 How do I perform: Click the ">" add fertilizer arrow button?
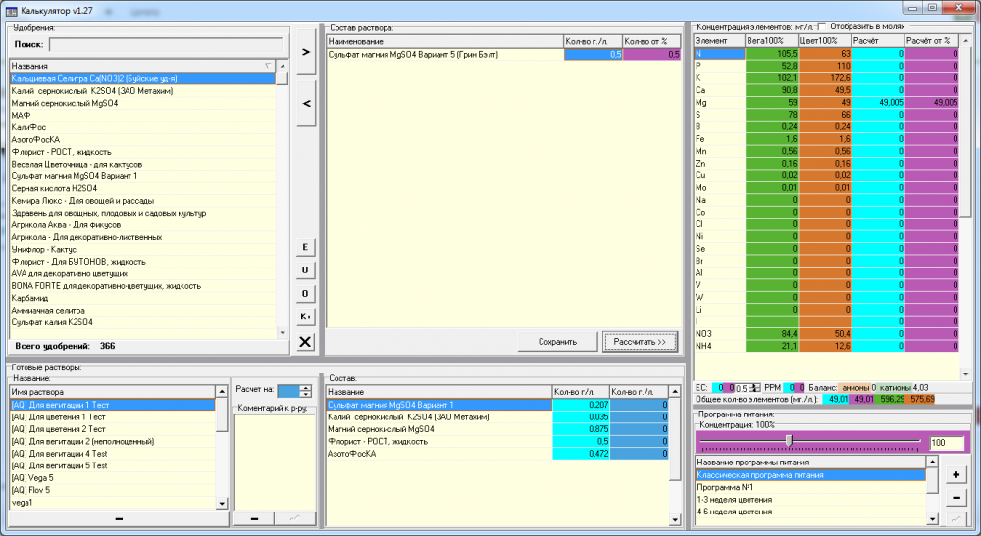(305, 52)
